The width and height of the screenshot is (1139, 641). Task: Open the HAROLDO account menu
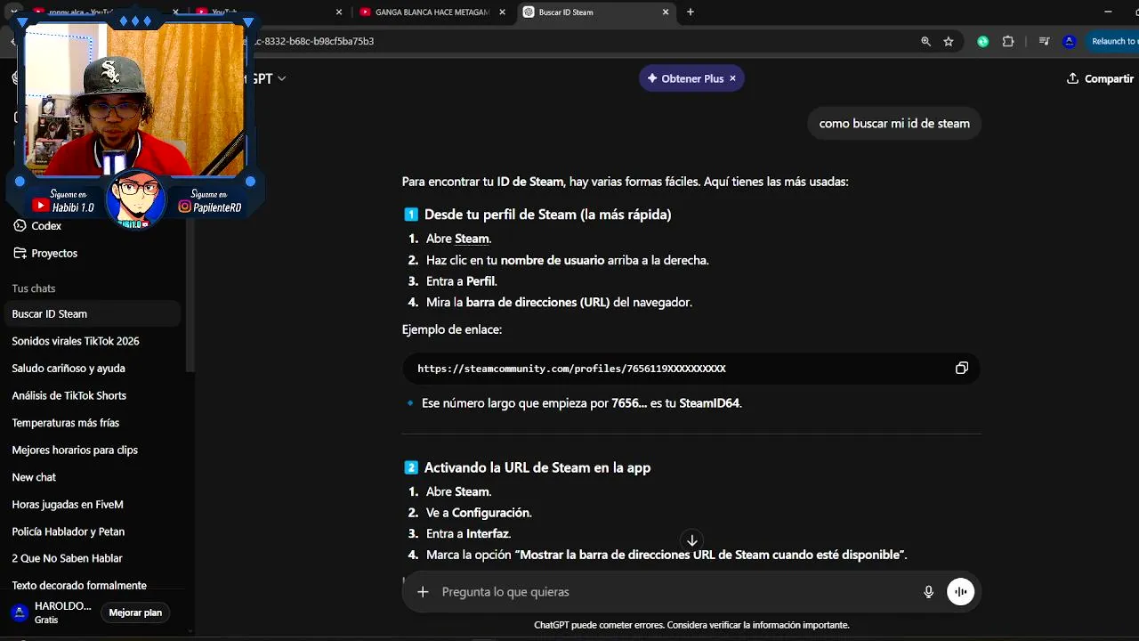pos(52,613)
